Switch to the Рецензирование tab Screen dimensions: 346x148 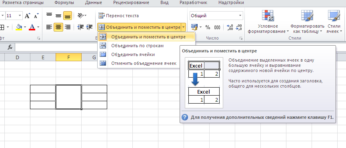click(x=131, y=3)
